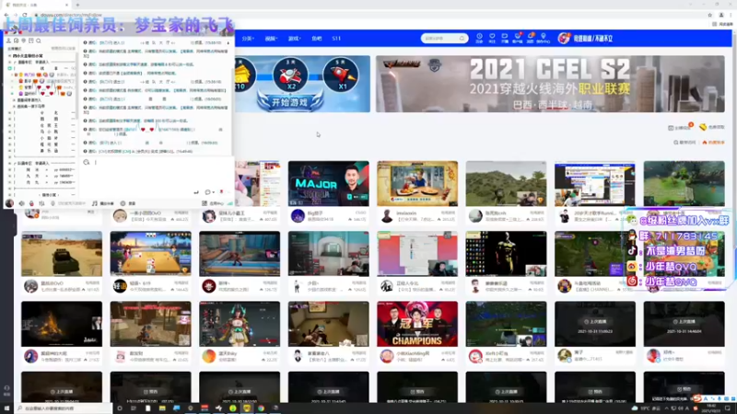The height and width of the screenshot is (414, 737).
Task: Click the own avatar in the chat bottom bar
Action: pos(9,203)
